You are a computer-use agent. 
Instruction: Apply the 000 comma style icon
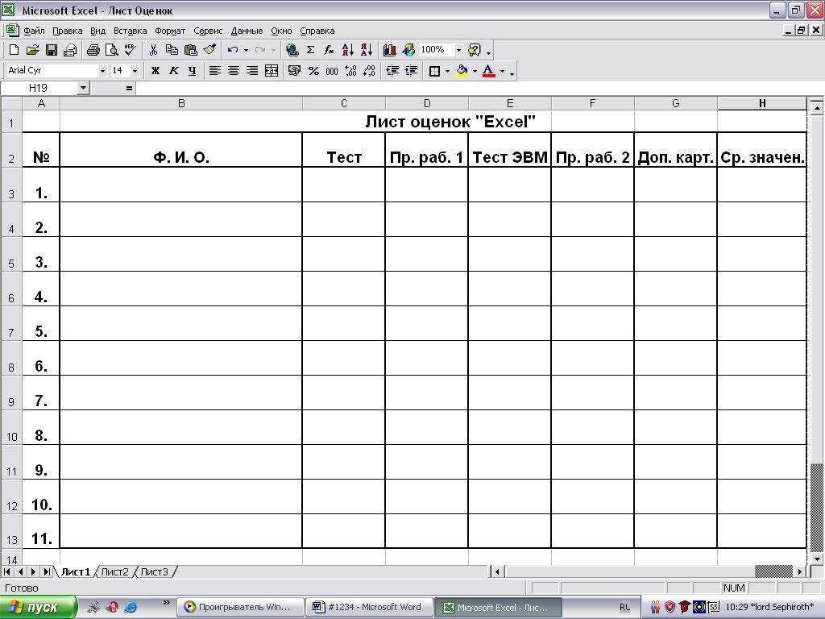pyautogui.click(x=332, y=71)
